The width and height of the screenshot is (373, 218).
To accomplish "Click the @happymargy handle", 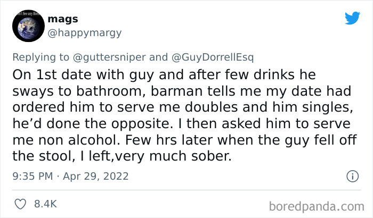I will point(85,33).
